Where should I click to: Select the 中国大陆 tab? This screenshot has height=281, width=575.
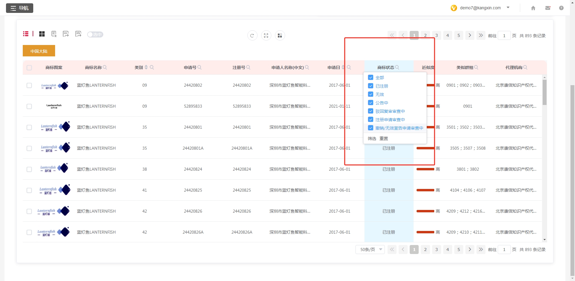click(38, 51)
